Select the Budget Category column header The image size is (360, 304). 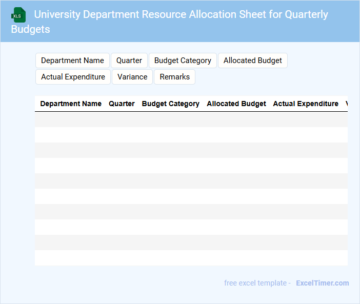pyautogui.click(x=171, y=104)
